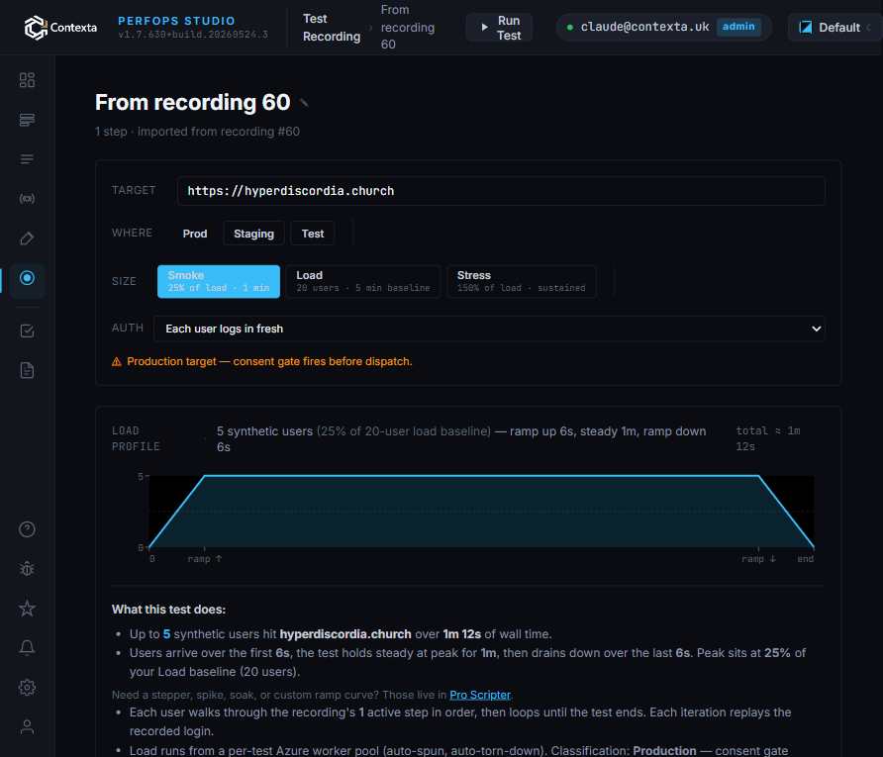Choose the Load size option
The width and height of the screenshot is (883, 757).
(363, 281)
